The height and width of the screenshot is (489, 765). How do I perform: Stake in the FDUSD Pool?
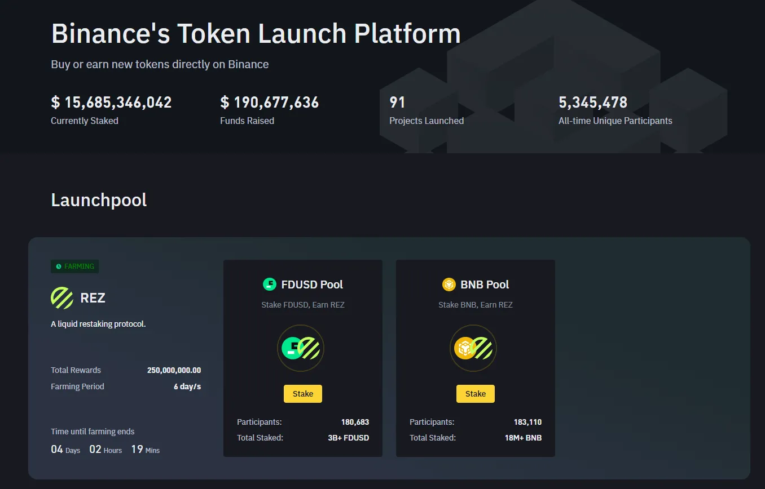tap(303, 394)
